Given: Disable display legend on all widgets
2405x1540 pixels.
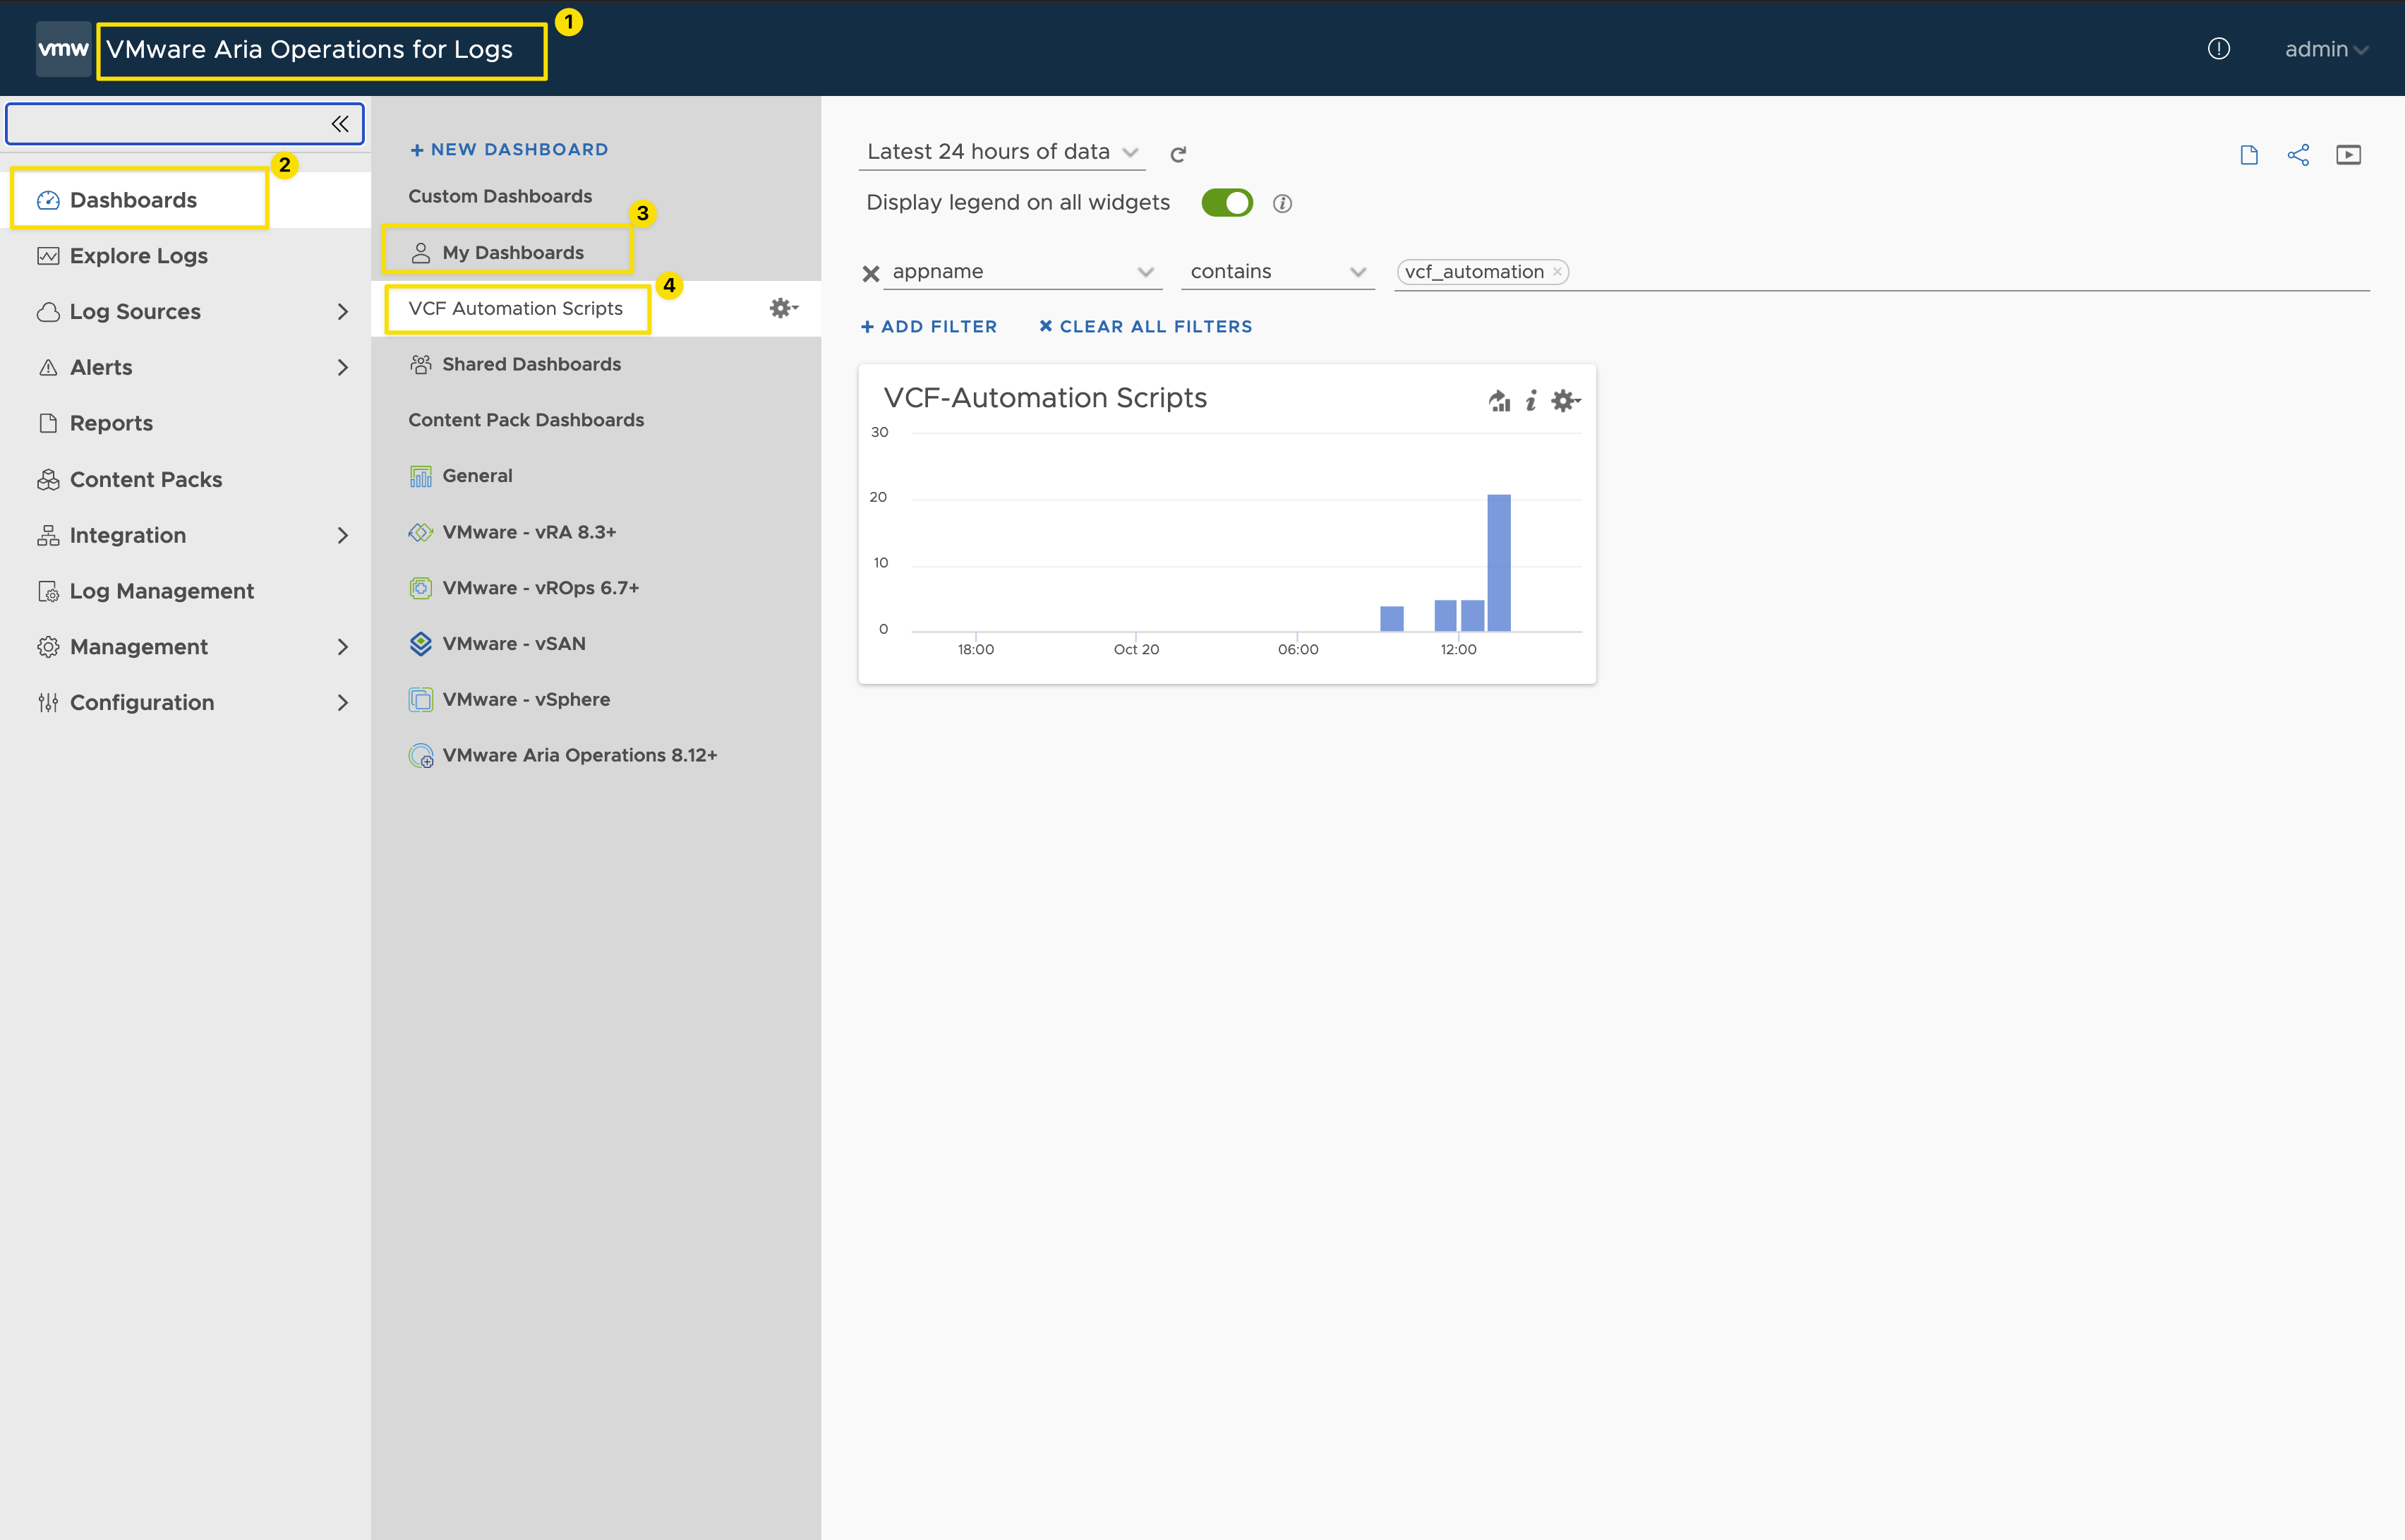Looking at the screenshot, I should [1226, 203].
